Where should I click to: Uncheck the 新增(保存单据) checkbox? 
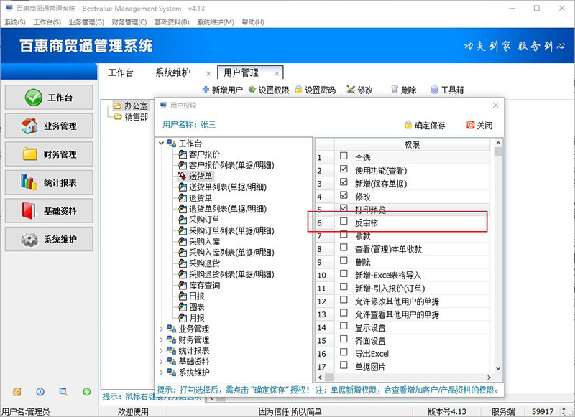344,182
